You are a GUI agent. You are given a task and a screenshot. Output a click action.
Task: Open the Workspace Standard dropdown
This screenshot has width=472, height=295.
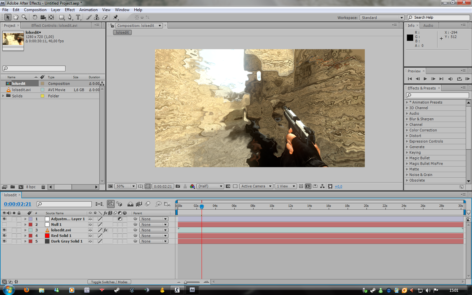coord(382,18)
